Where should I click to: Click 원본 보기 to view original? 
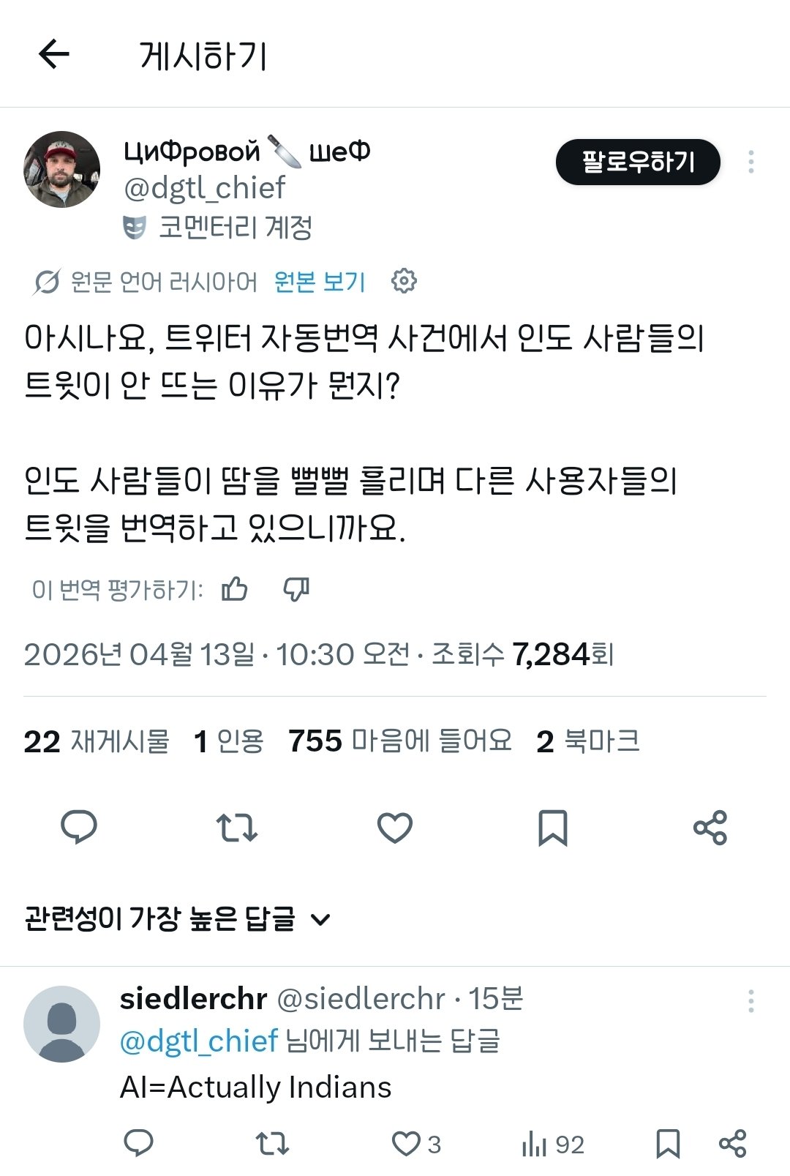point(320,282)
